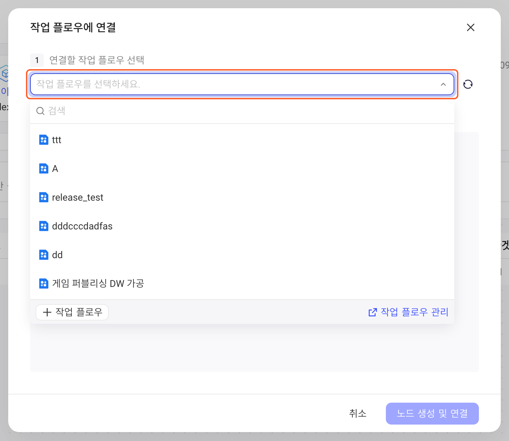The height and width of the screenshot is (441, 509).
Task: Click the external link icon by 작업 플로우 관리
Action: pyautogui.click(x=373, y=312)
